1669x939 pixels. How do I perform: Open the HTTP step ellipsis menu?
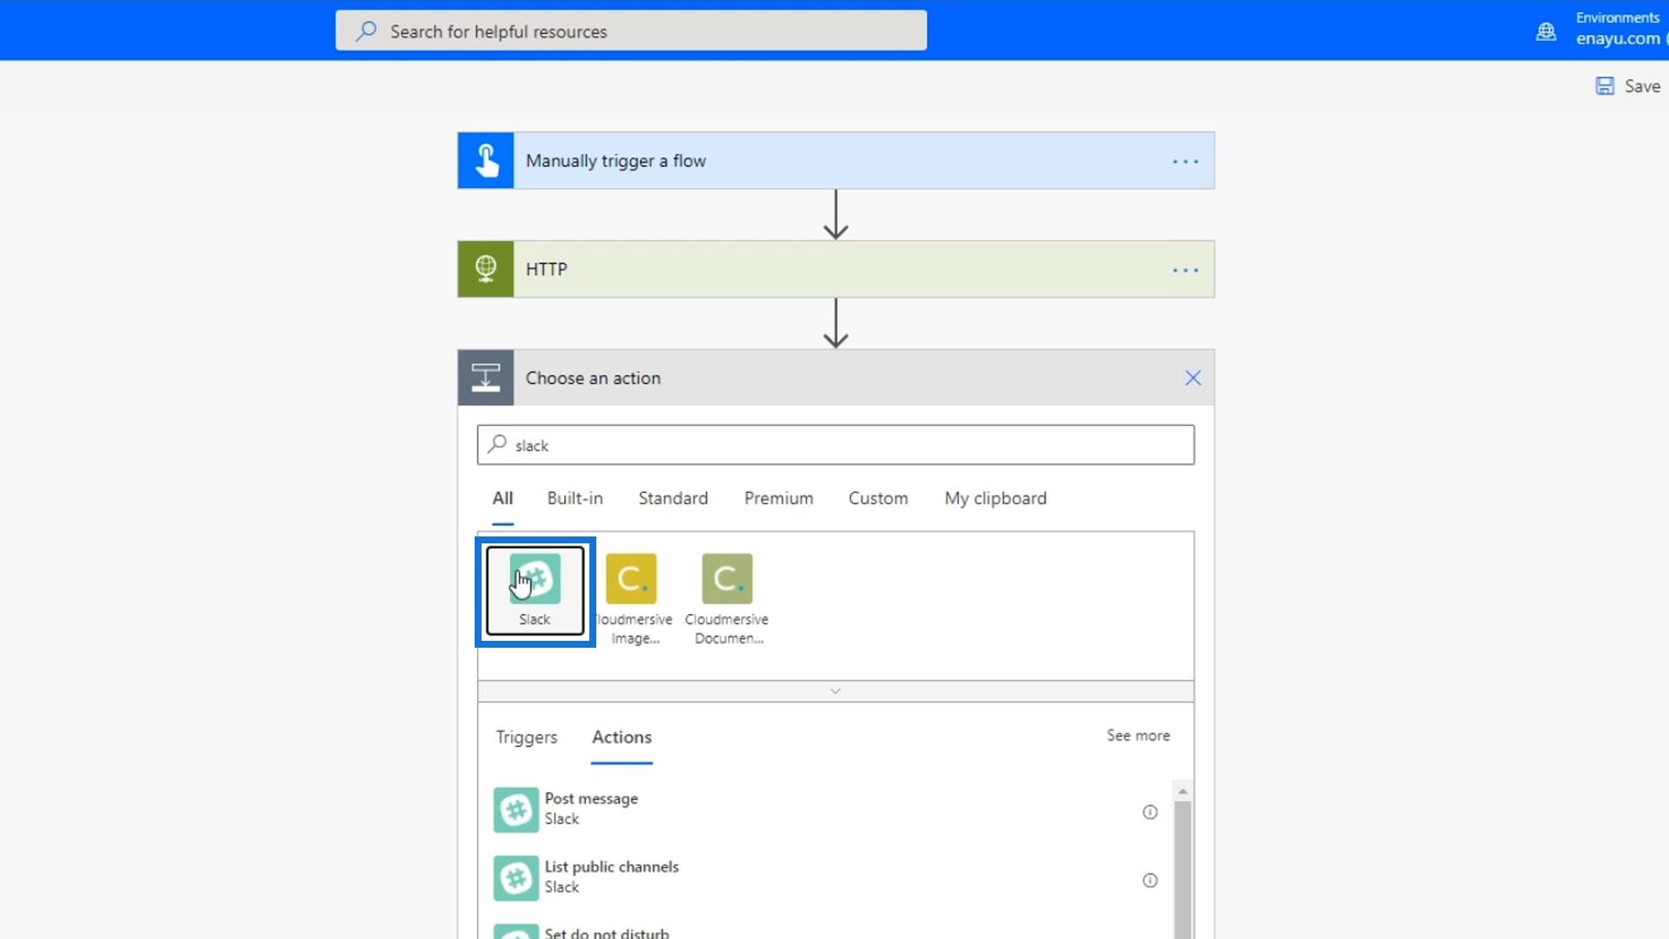click(1185, 270)
